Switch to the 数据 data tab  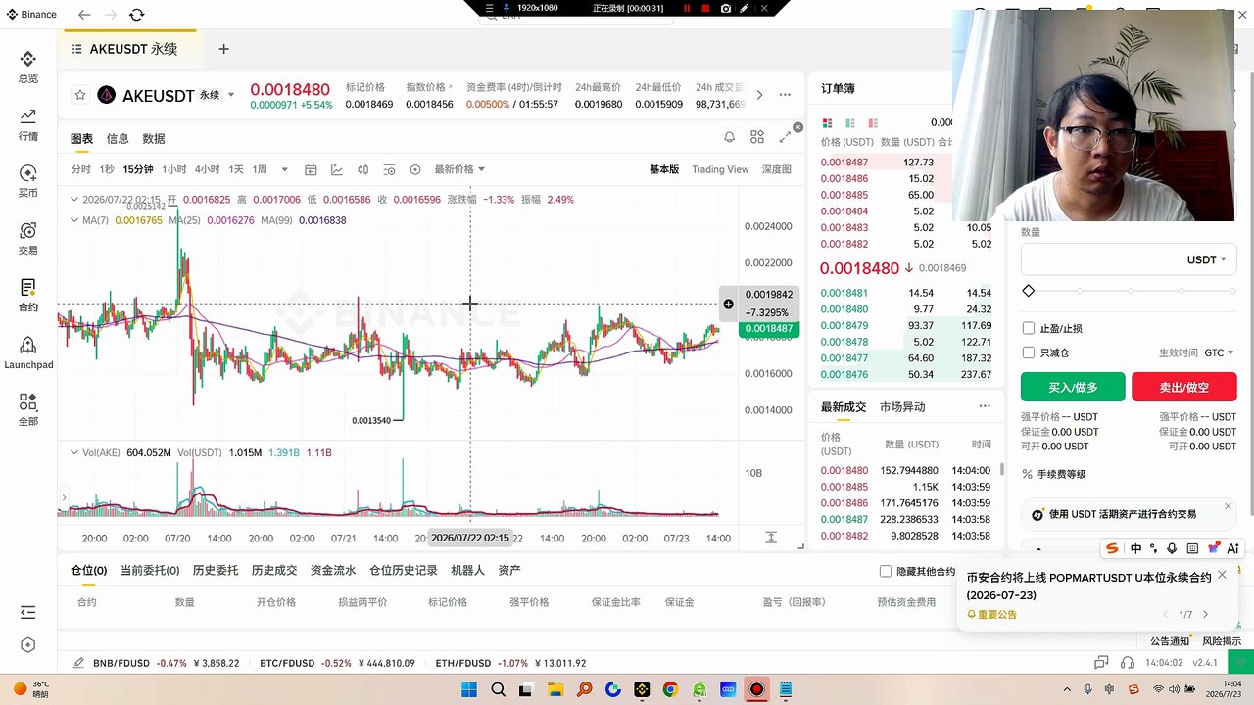tap(154, 139)
